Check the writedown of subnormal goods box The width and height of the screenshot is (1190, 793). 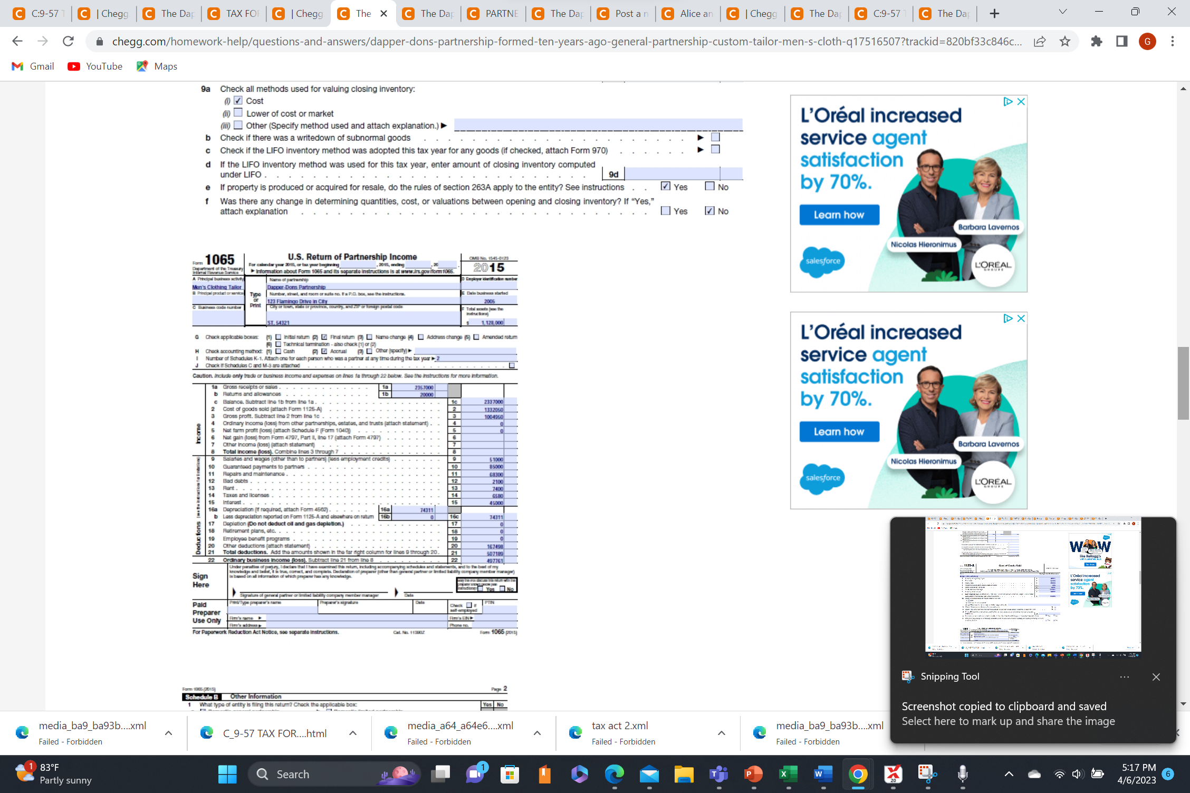(x=715, y=137)
